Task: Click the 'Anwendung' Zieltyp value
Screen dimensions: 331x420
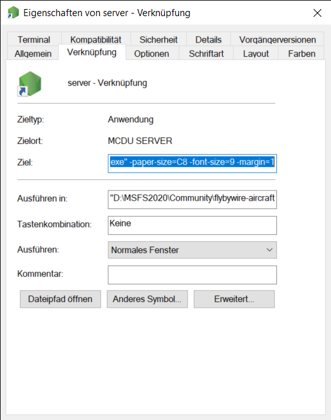Action: [131, 119]
